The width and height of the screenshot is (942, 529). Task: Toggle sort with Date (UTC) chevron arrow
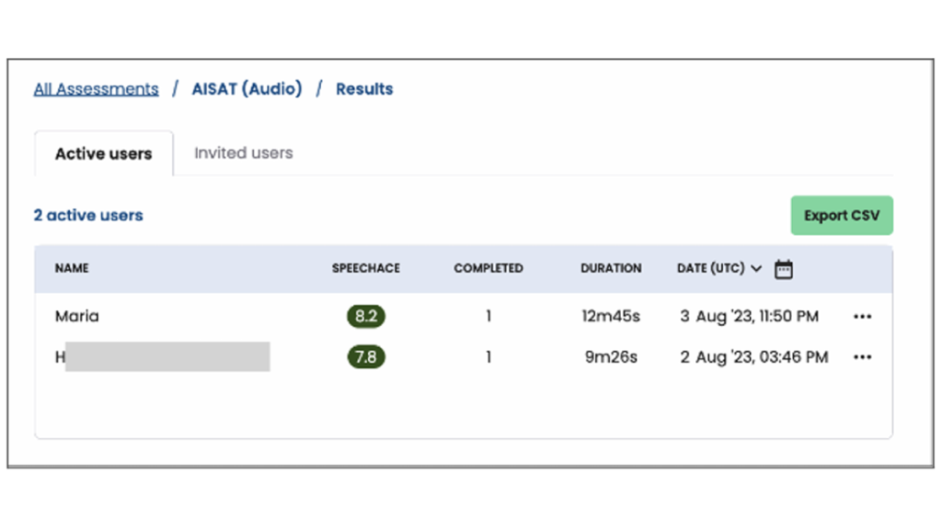(x=756, y=269)
